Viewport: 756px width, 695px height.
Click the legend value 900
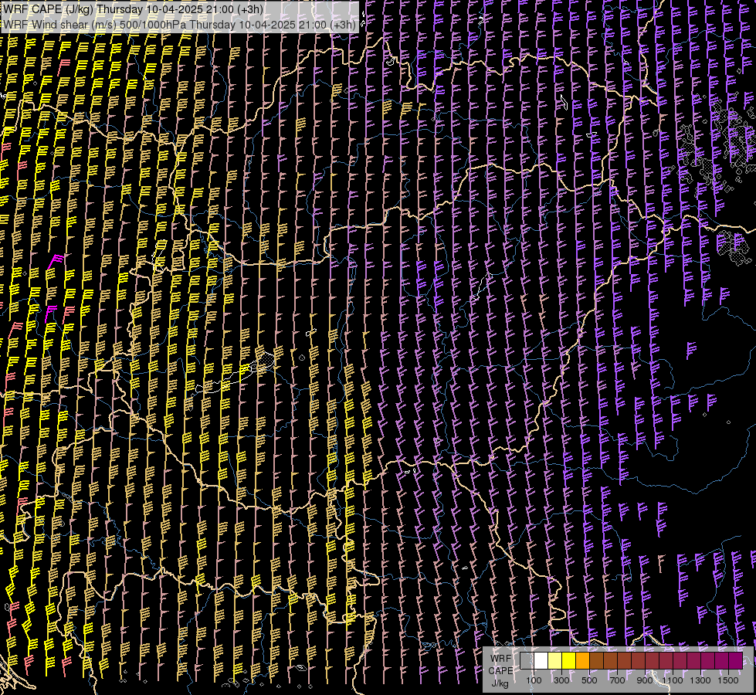(x=645, y=680)
